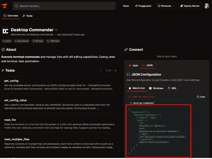Go to previous tools page
Screen dimensions: 212x159
coord(101,70)
